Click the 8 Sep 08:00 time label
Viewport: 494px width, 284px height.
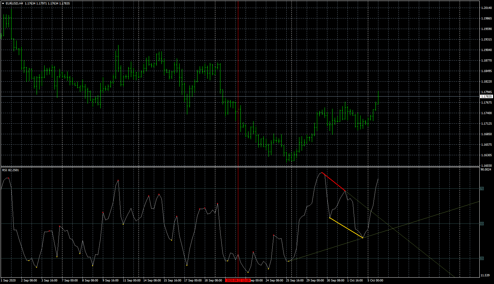(x=90, y=280)
